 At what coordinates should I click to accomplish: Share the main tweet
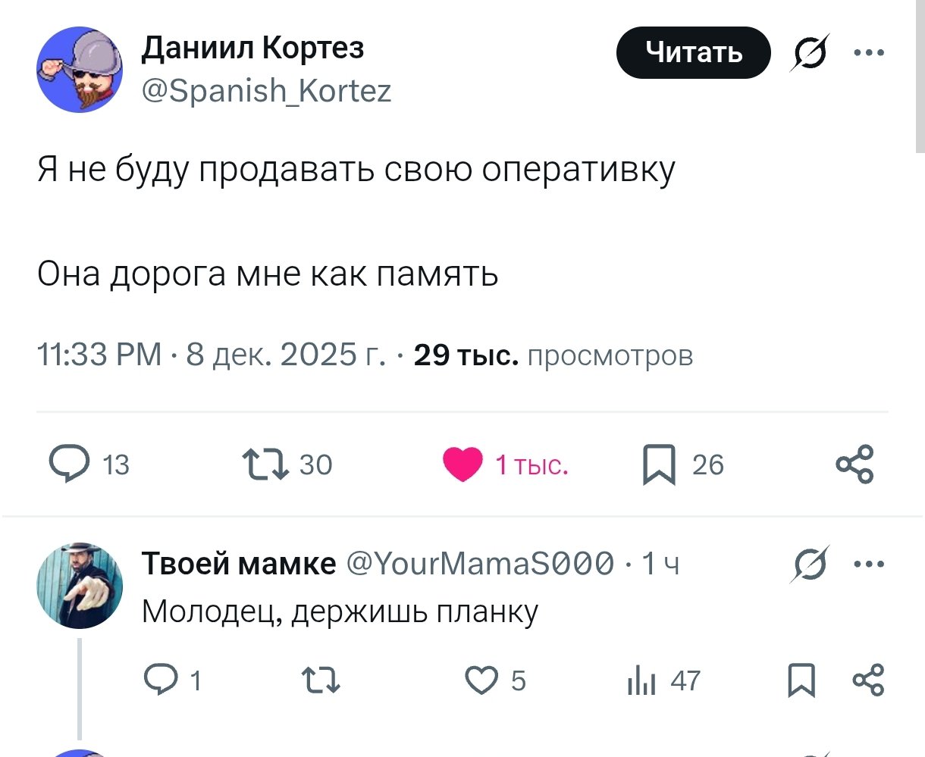click(x=855, y=465)
